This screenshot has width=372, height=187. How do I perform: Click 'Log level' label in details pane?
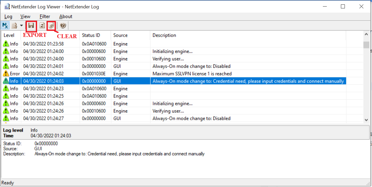pyautogui.click(x=13, y=130)
